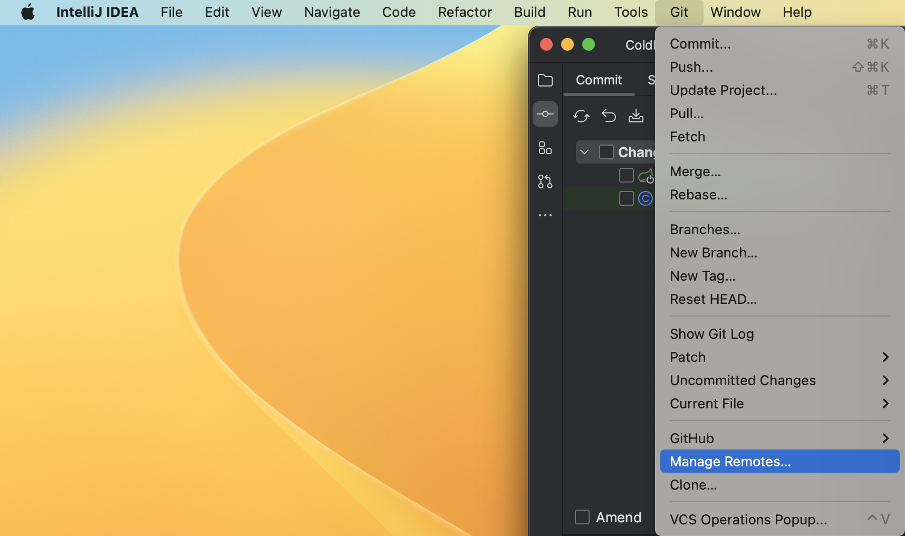This screenshot has height=536, width=905.
Task: Open the File menu
Action: 172,12
